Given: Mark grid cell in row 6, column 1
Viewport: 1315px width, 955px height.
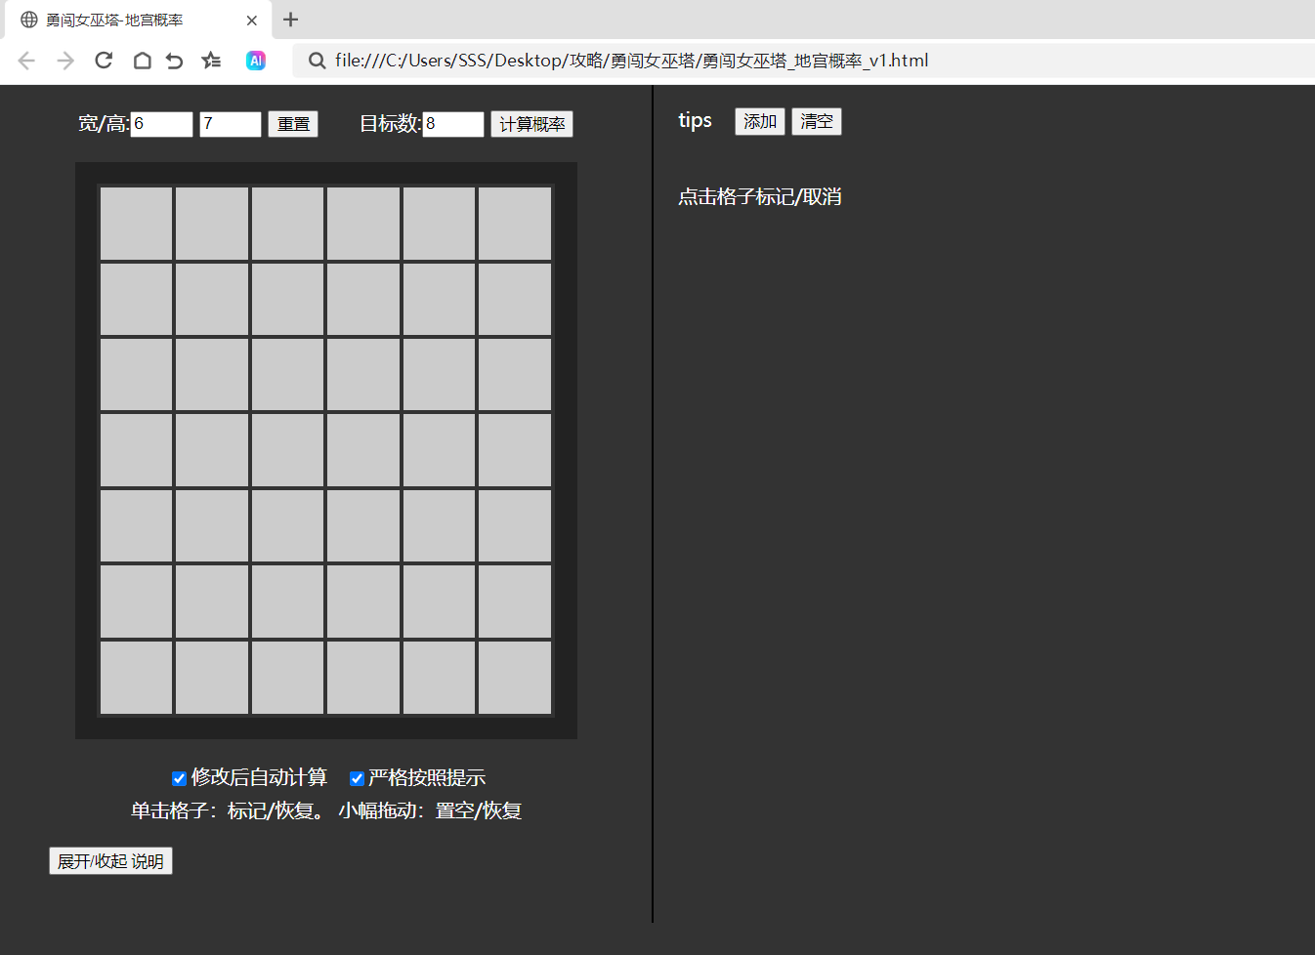Looking at the screenshot, I should 137,602.
